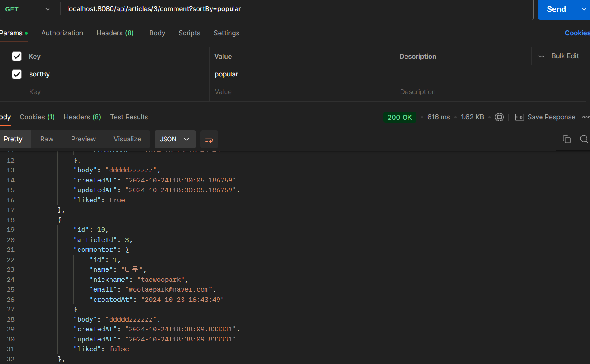Open the response Cookies (1) tab

coord(37,117)
